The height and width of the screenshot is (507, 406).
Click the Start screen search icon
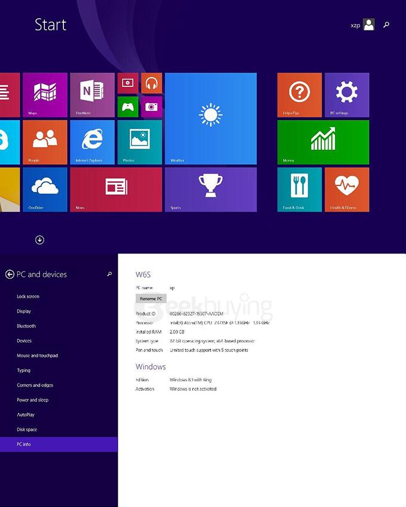[386, 24]
